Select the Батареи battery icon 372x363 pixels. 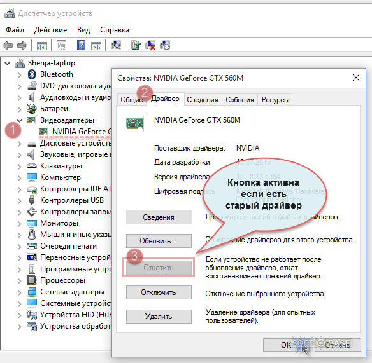pos(31,109)
